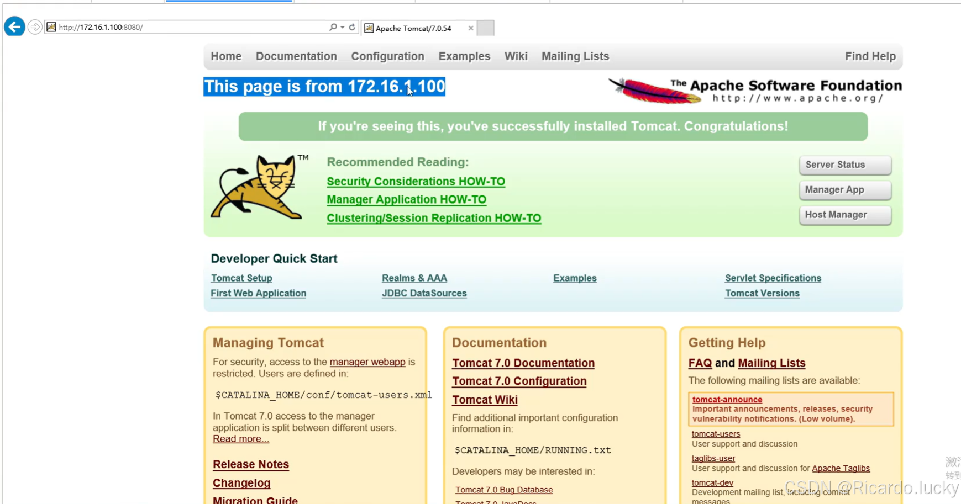Click the Read more... link
The width and height of the screenshot is (961, 504).
tap(241, 439)
